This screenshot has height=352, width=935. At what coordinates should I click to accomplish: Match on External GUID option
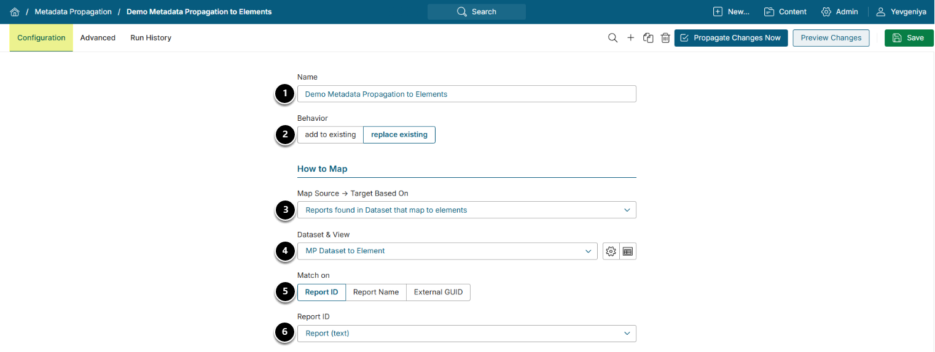click(x=438, y=293)
